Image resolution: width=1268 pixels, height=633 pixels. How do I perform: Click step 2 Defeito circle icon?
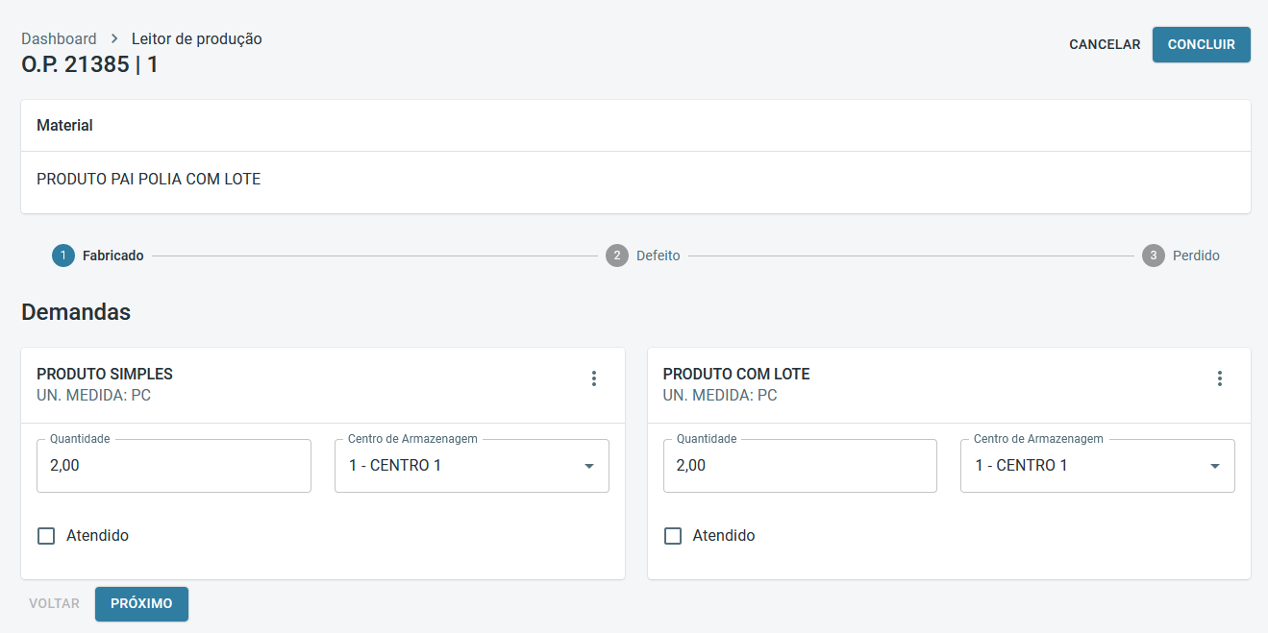pyautogui.click(x=617, y=256)
